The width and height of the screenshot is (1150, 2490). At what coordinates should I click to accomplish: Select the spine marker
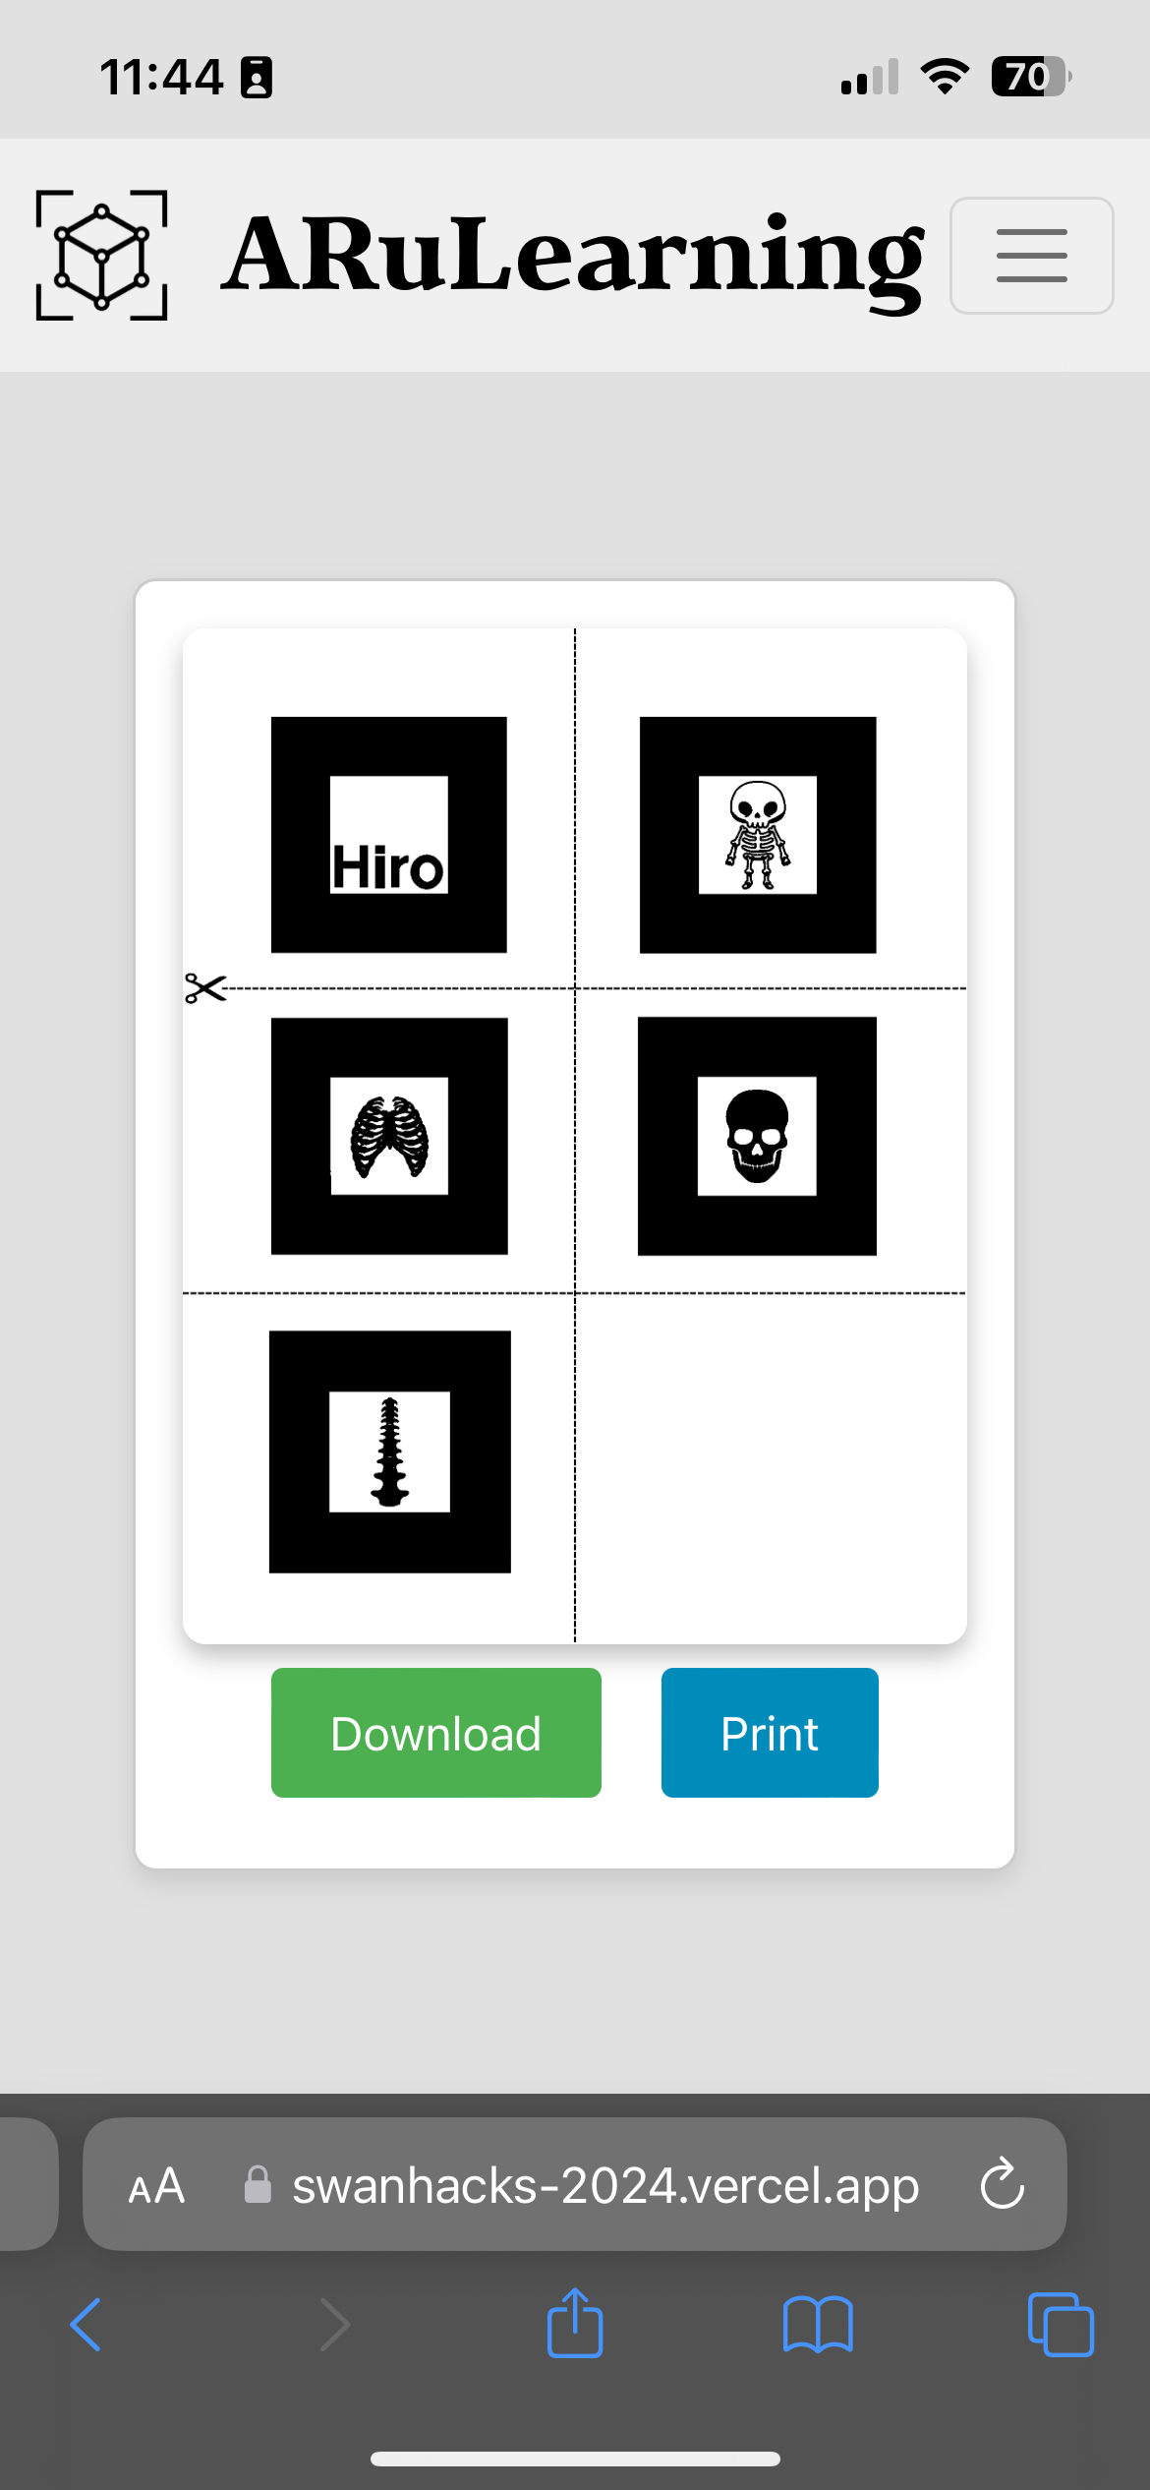coord(390,1452)
